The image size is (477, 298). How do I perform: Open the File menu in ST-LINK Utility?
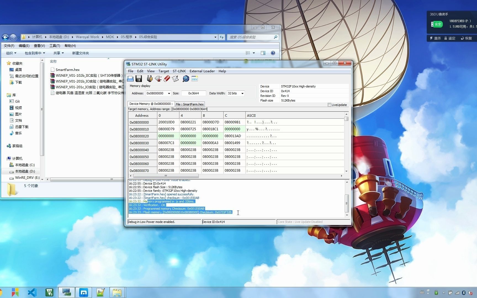click(131, 71)
